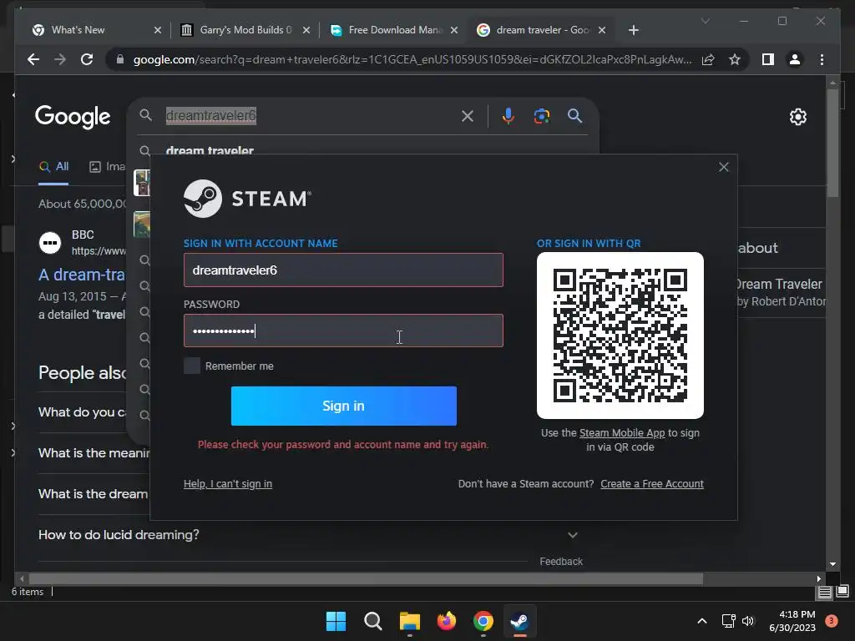Open the Steam Mobile App link
Screen dimensions: 855x641
pos(622,433)
